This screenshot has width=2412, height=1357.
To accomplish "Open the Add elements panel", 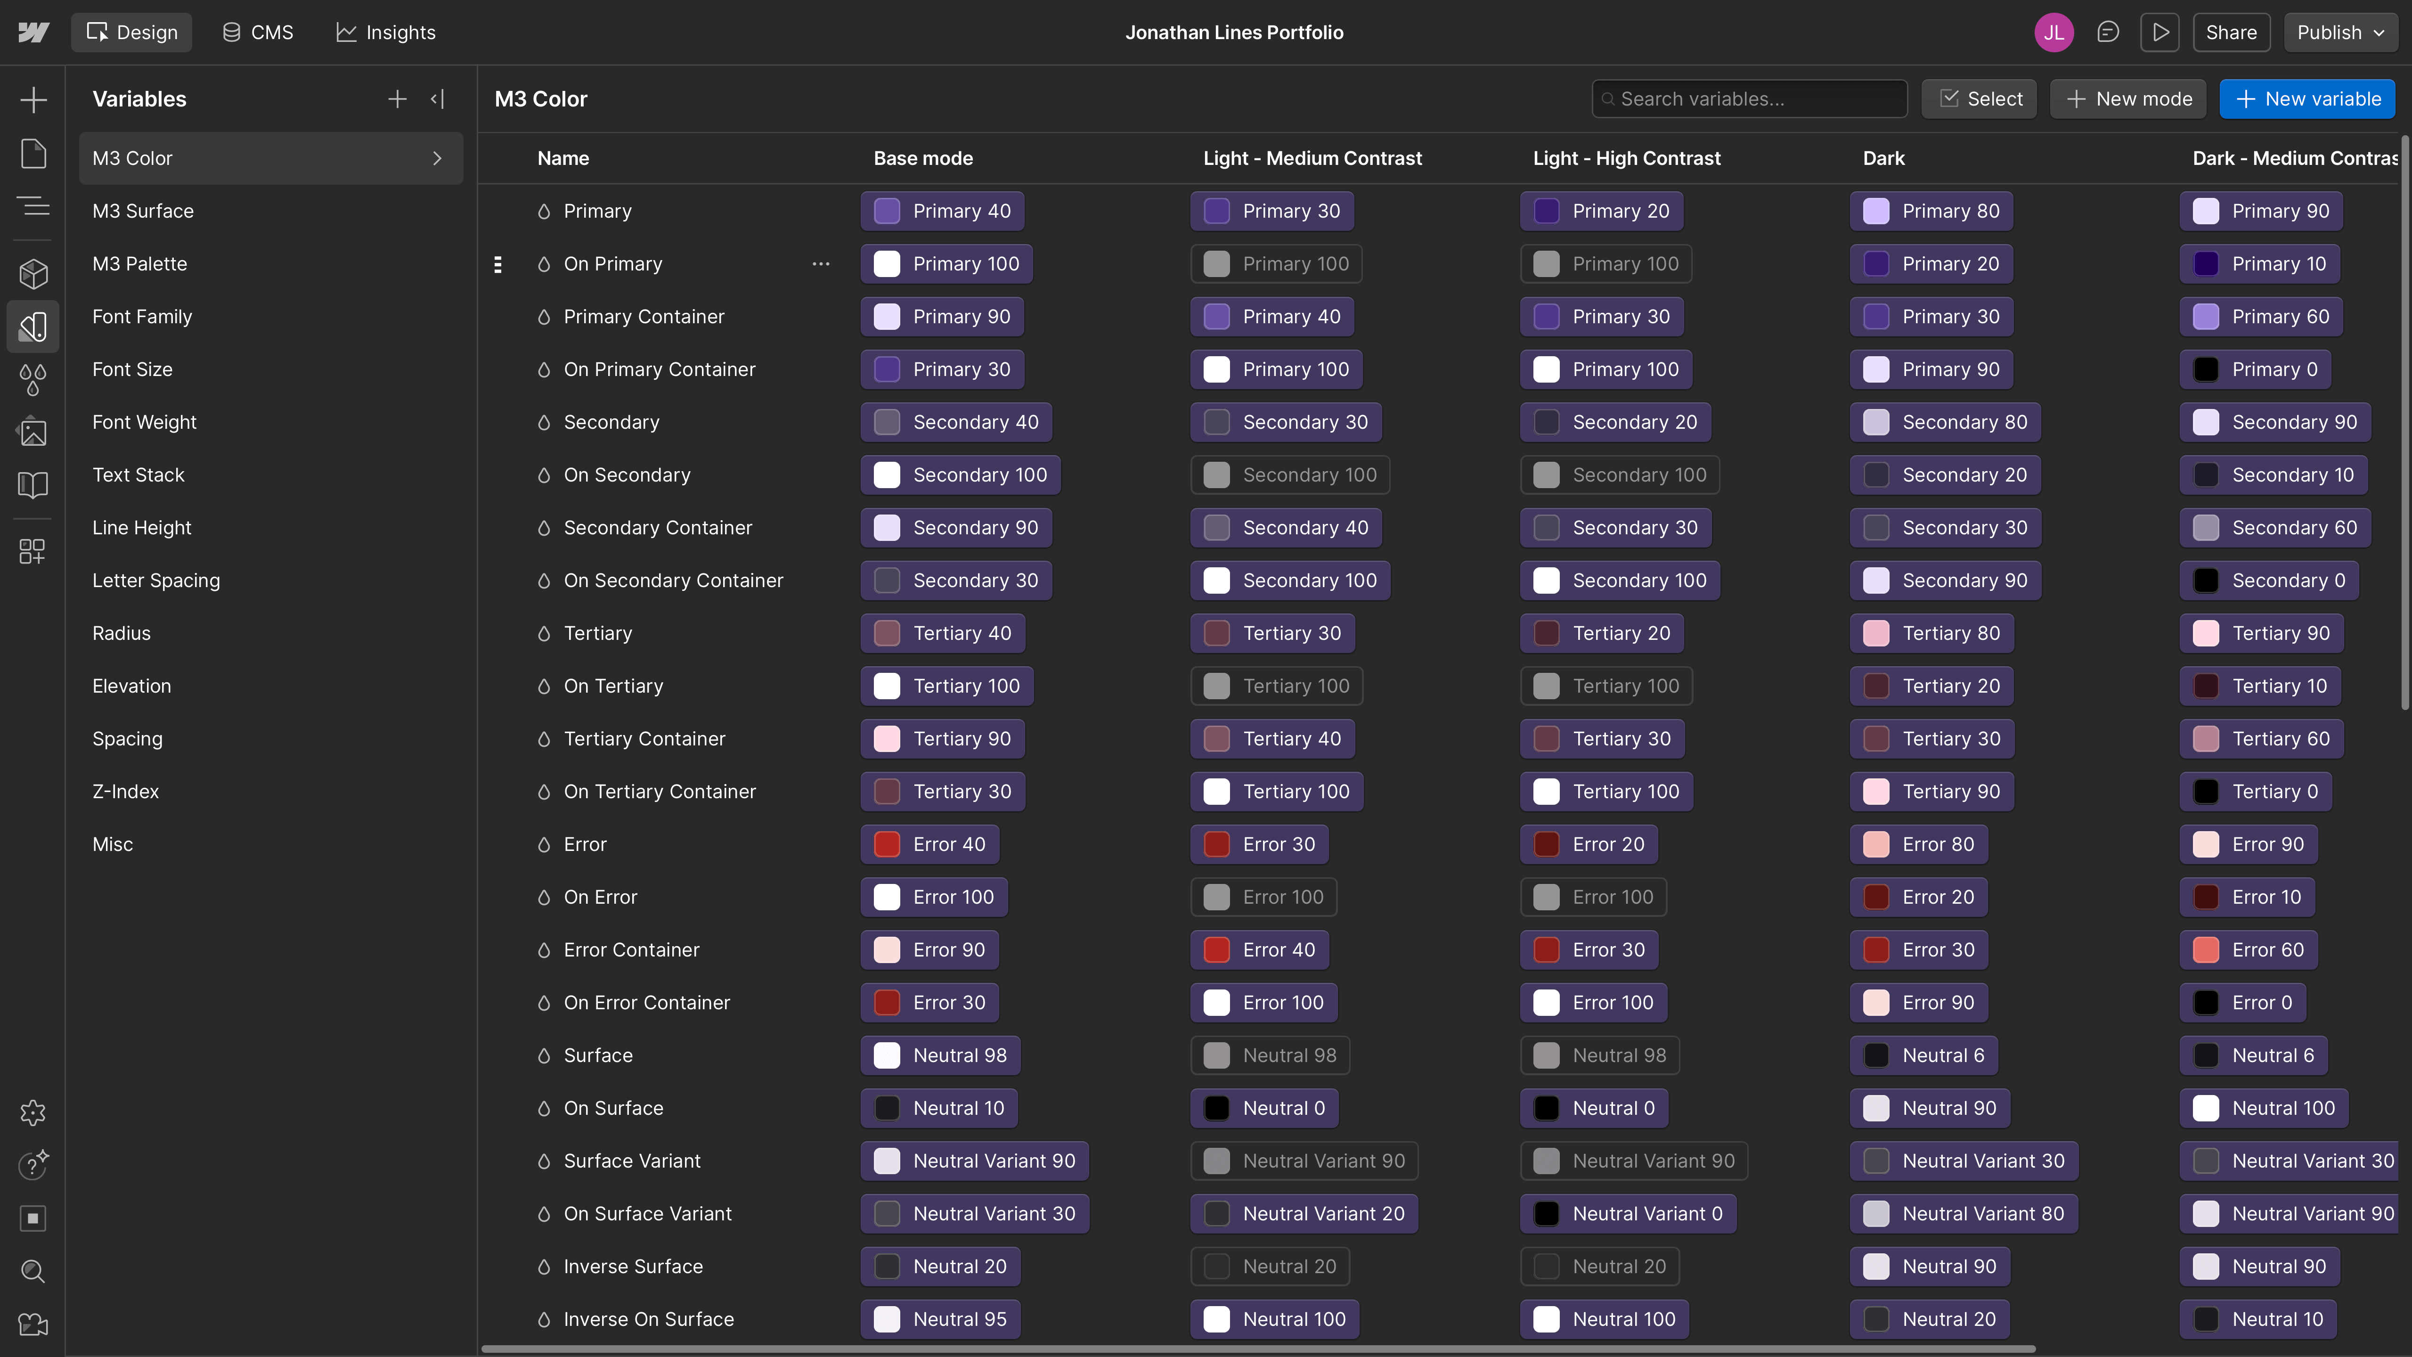I will 33,99.
